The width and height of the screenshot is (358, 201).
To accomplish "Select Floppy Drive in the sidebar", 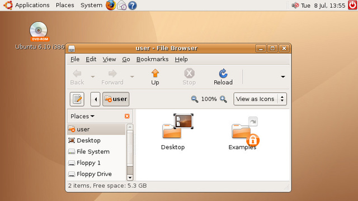I will pyautogui.click(x=96, y=174).
